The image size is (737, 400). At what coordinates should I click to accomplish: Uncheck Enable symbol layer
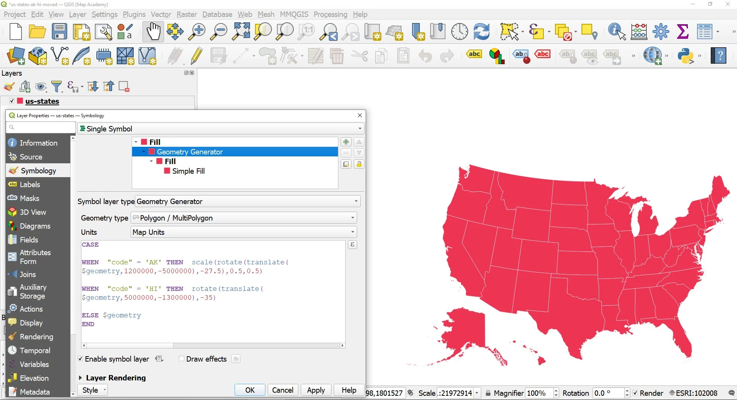pyautogui.click(x=80, y=359)
